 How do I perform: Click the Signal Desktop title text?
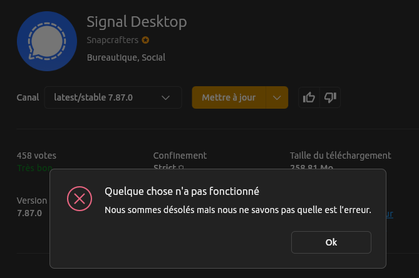coord(137,22)
